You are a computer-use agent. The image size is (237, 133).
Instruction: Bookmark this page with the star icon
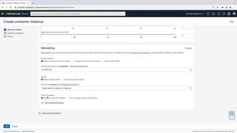[x=217, y=7]
